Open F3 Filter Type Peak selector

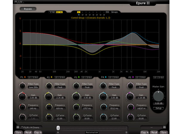(x=87, y=87)
